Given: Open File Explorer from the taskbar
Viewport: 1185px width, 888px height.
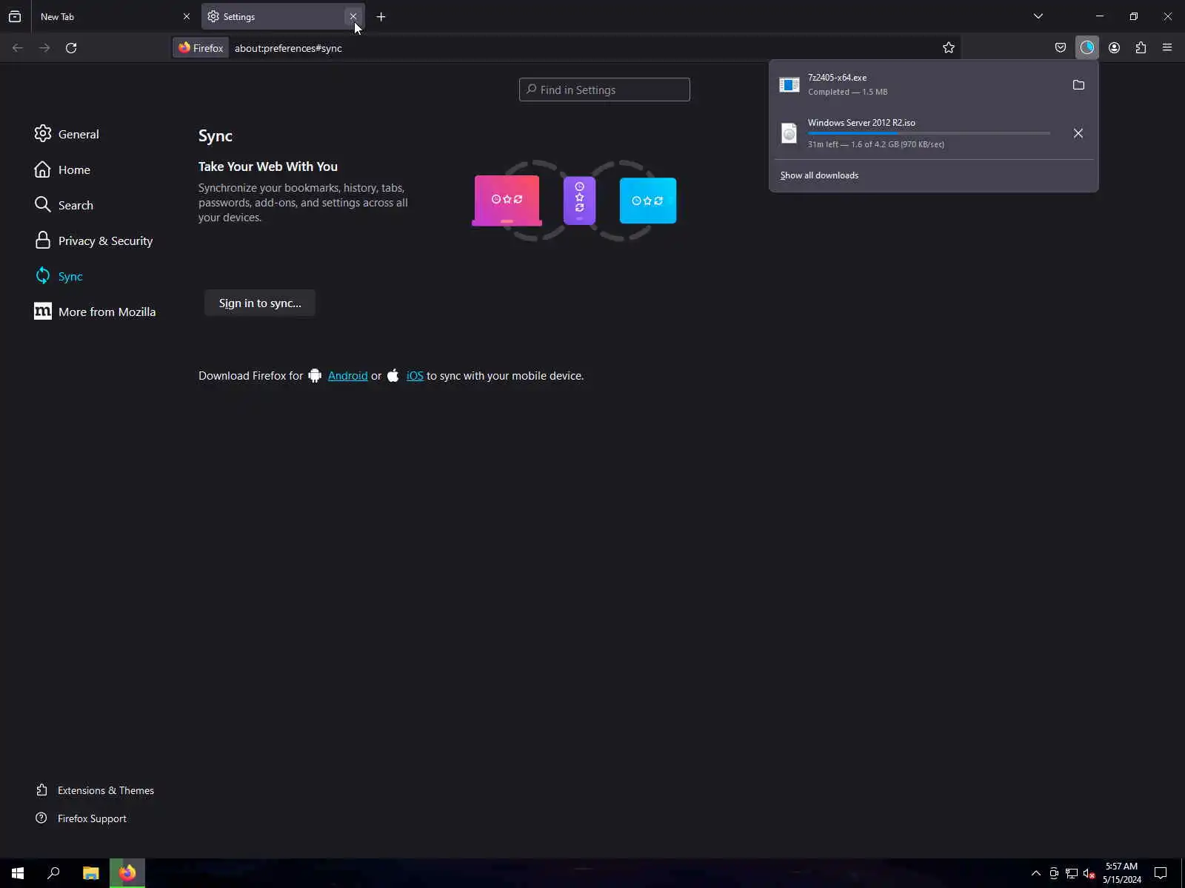Looking at the screenshot, I should (x=90, y=873).
